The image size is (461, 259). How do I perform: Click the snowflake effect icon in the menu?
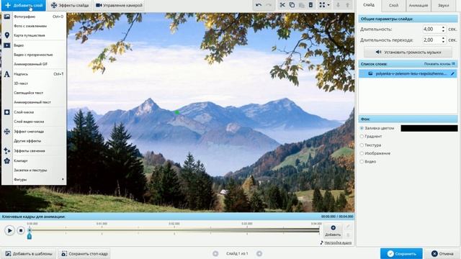(7, 132)
